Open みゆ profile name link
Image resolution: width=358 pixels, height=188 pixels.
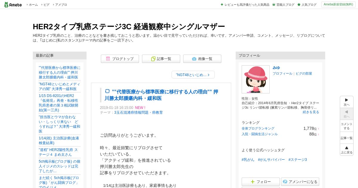click(276, 68)
